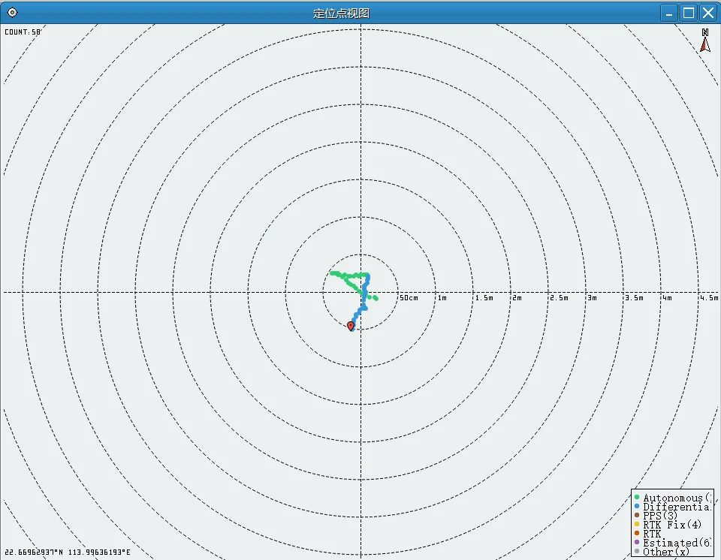
Task: Click the green Autonomous legend dot
Action: (x=637, y=497)
